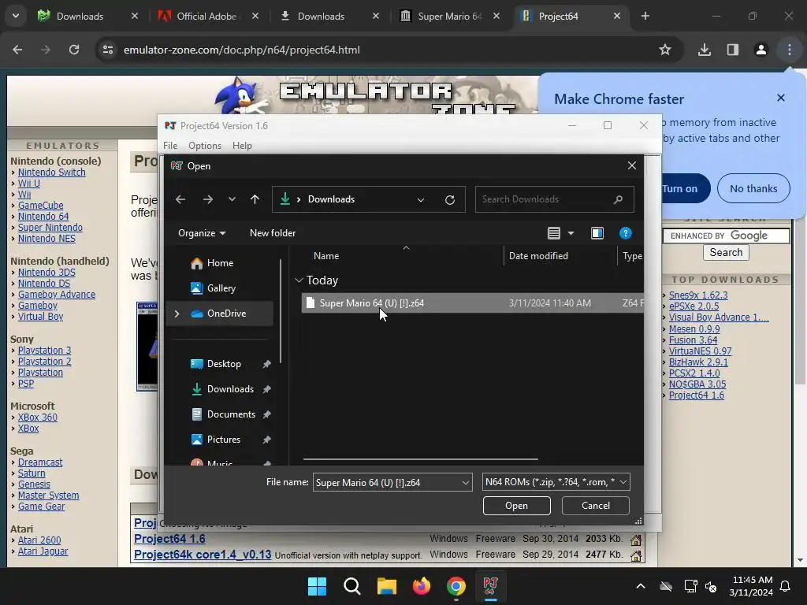The width and height of the screenshot is (807, 605).
Task: Bookmark this page with star icon
Action: coord(665,50)
